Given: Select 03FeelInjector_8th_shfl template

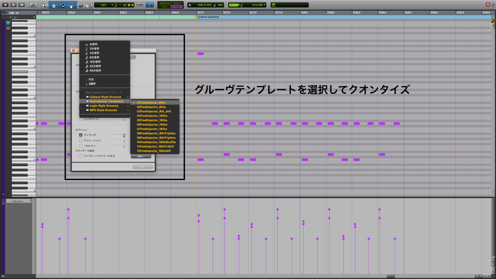Looking at the screenshot, I should point(155,111).
